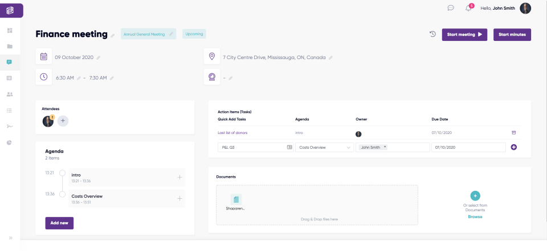
Task: Click the 07/10/2020 due date in donors row
Action: (x=442, y=133)
